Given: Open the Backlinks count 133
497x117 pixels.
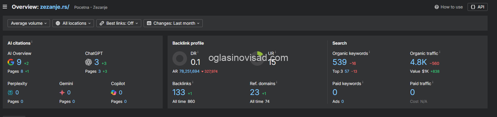Looking at the screenshot, I should click(x=179, y=92).
